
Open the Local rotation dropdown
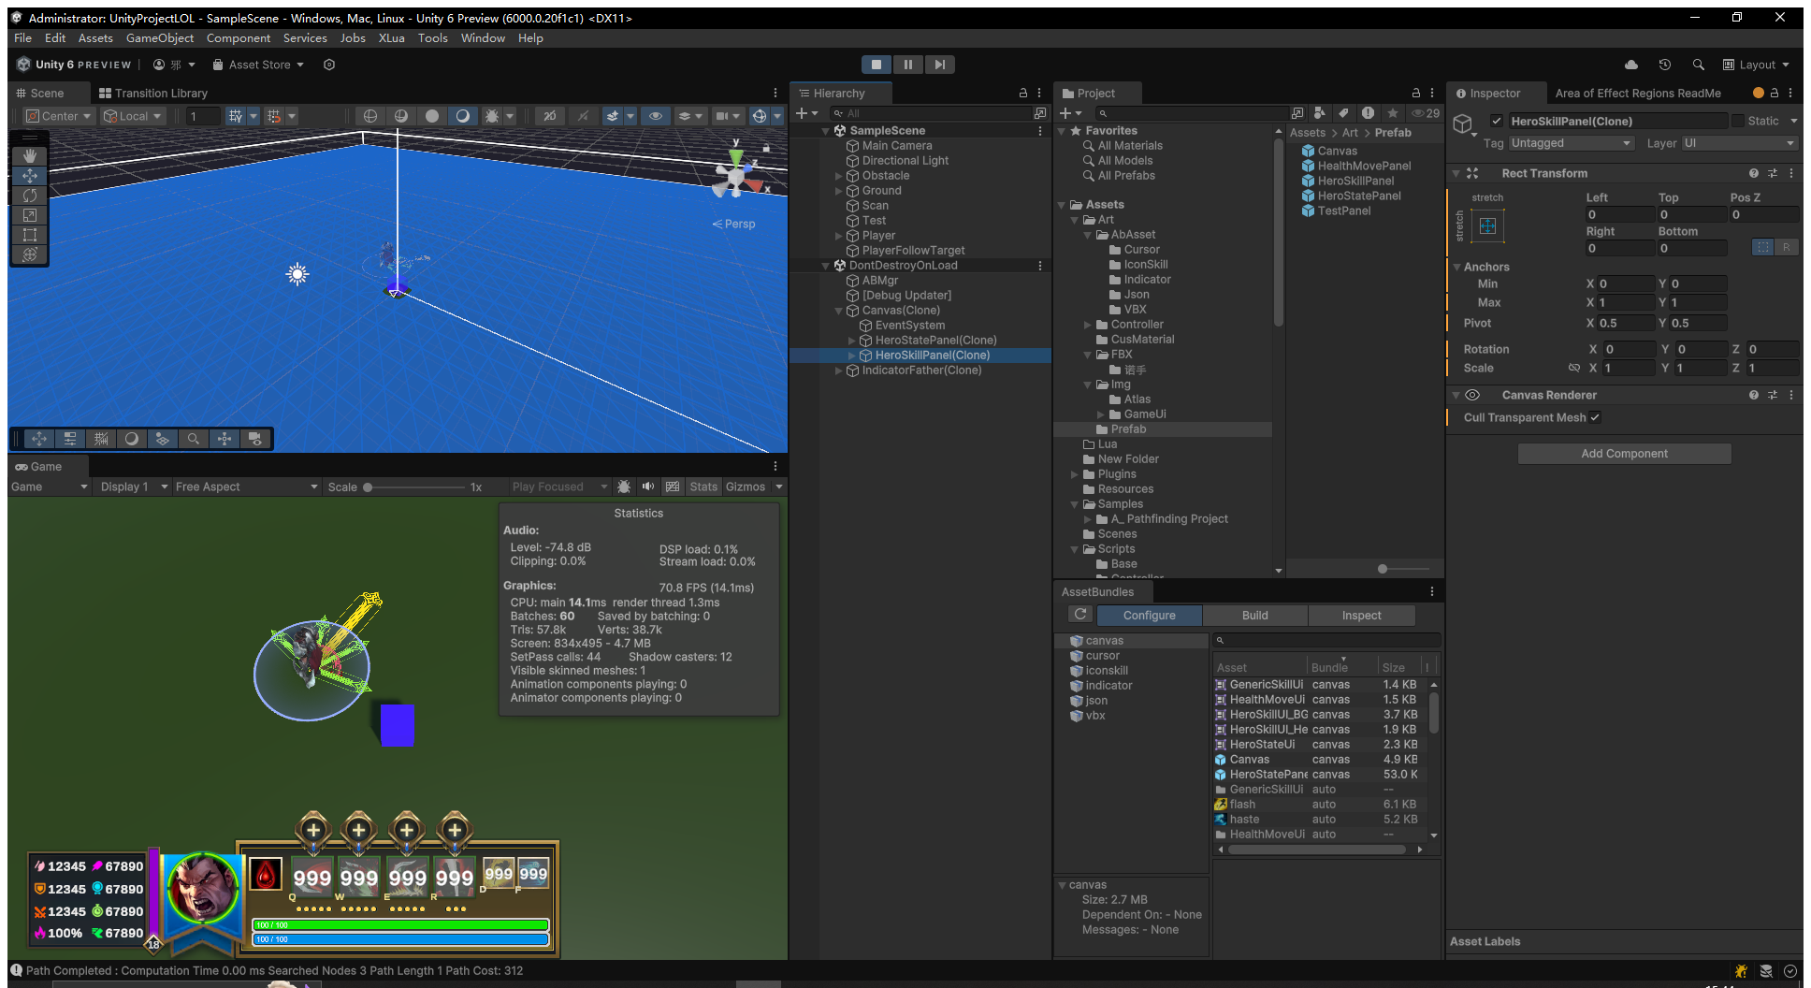click(133, 116)
